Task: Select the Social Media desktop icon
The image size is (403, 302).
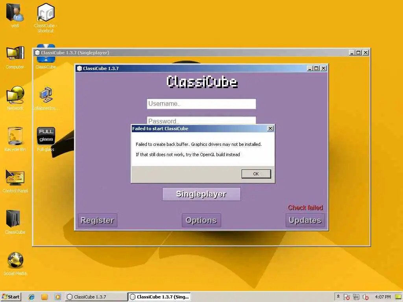Action: (15, 263)
